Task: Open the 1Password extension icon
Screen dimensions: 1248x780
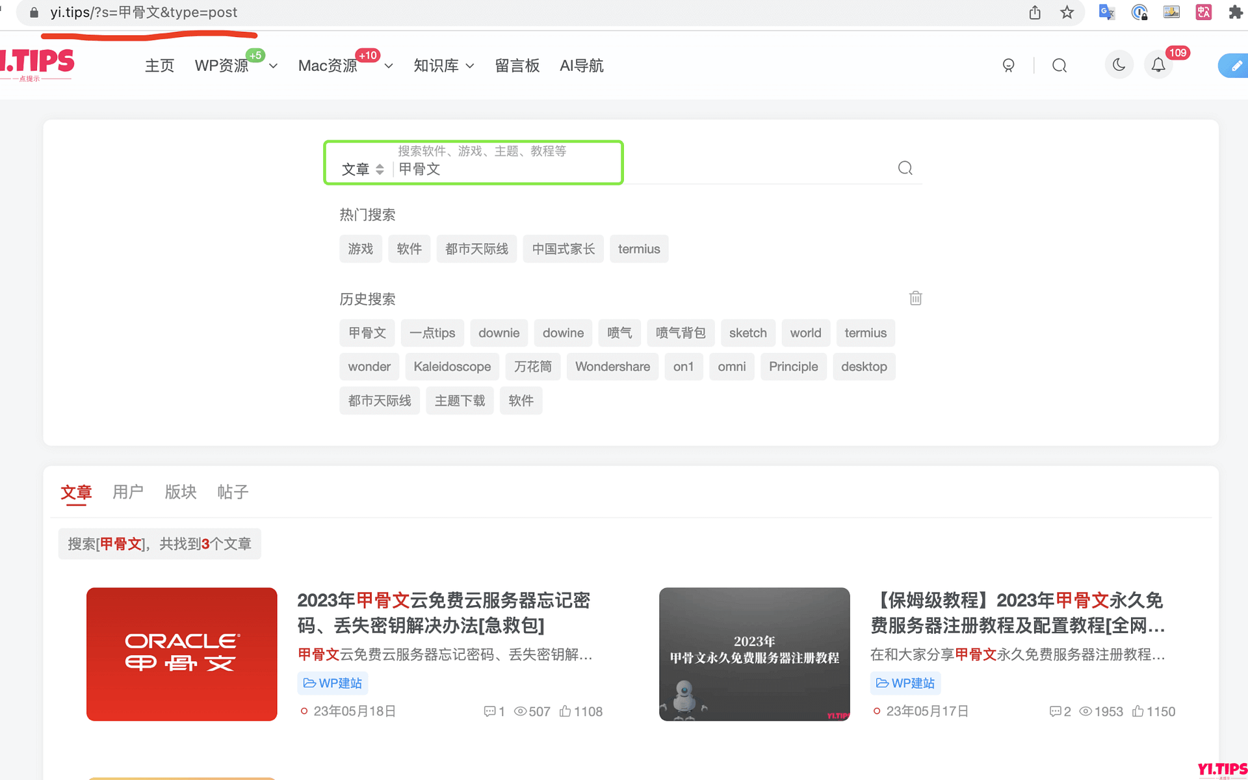Action: [x=1139, y=12]
